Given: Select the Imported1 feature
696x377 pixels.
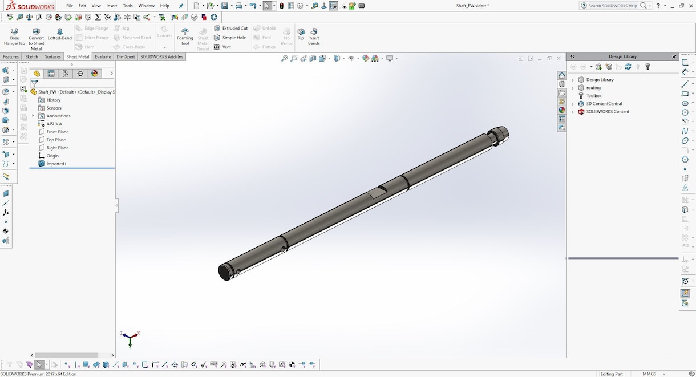Looking at the screenshot, I should tap(52, 164).
